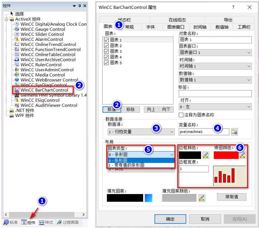Viewport: 259px width, 228px height.
Task: Pin the 控件 panel
Action: tap(80, 6)
